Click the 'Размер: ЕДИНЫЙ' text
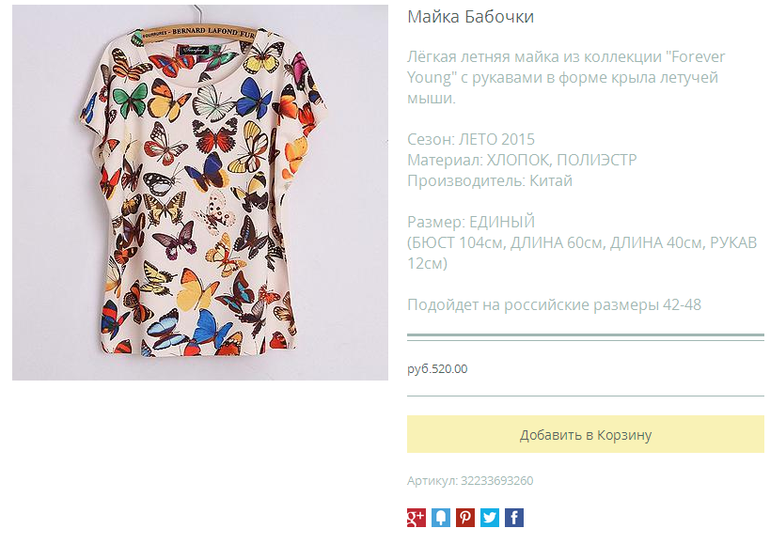The height and width of the screenshot is (544, 770). pos(471,222)
